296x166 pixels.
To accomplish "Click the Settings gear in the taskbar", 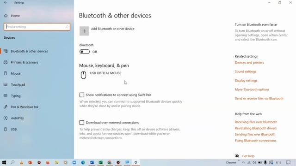I will 136,162.
